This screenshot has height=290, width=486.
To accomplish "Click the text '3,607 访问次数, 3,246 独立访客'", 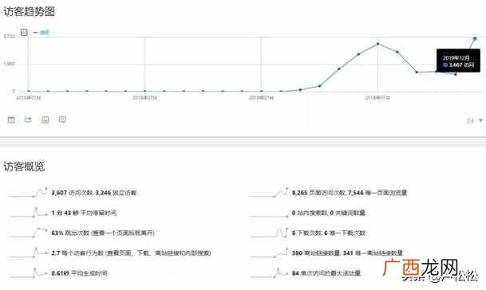I will pyautogui.click(x=93, y=193).
